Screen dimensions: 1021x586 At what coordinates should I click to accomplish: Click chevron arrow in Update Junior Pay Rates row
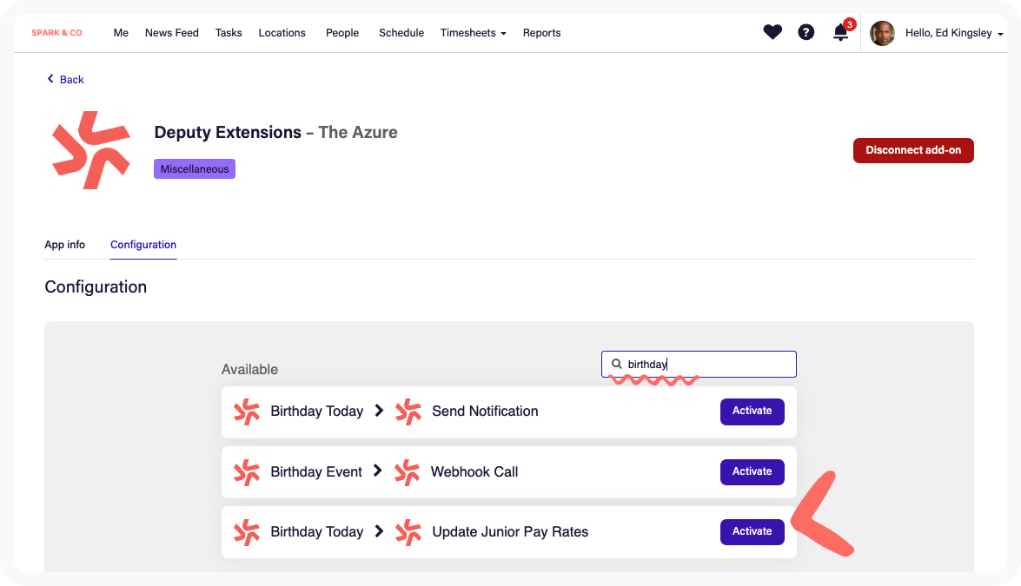click(x=379, y=531)
